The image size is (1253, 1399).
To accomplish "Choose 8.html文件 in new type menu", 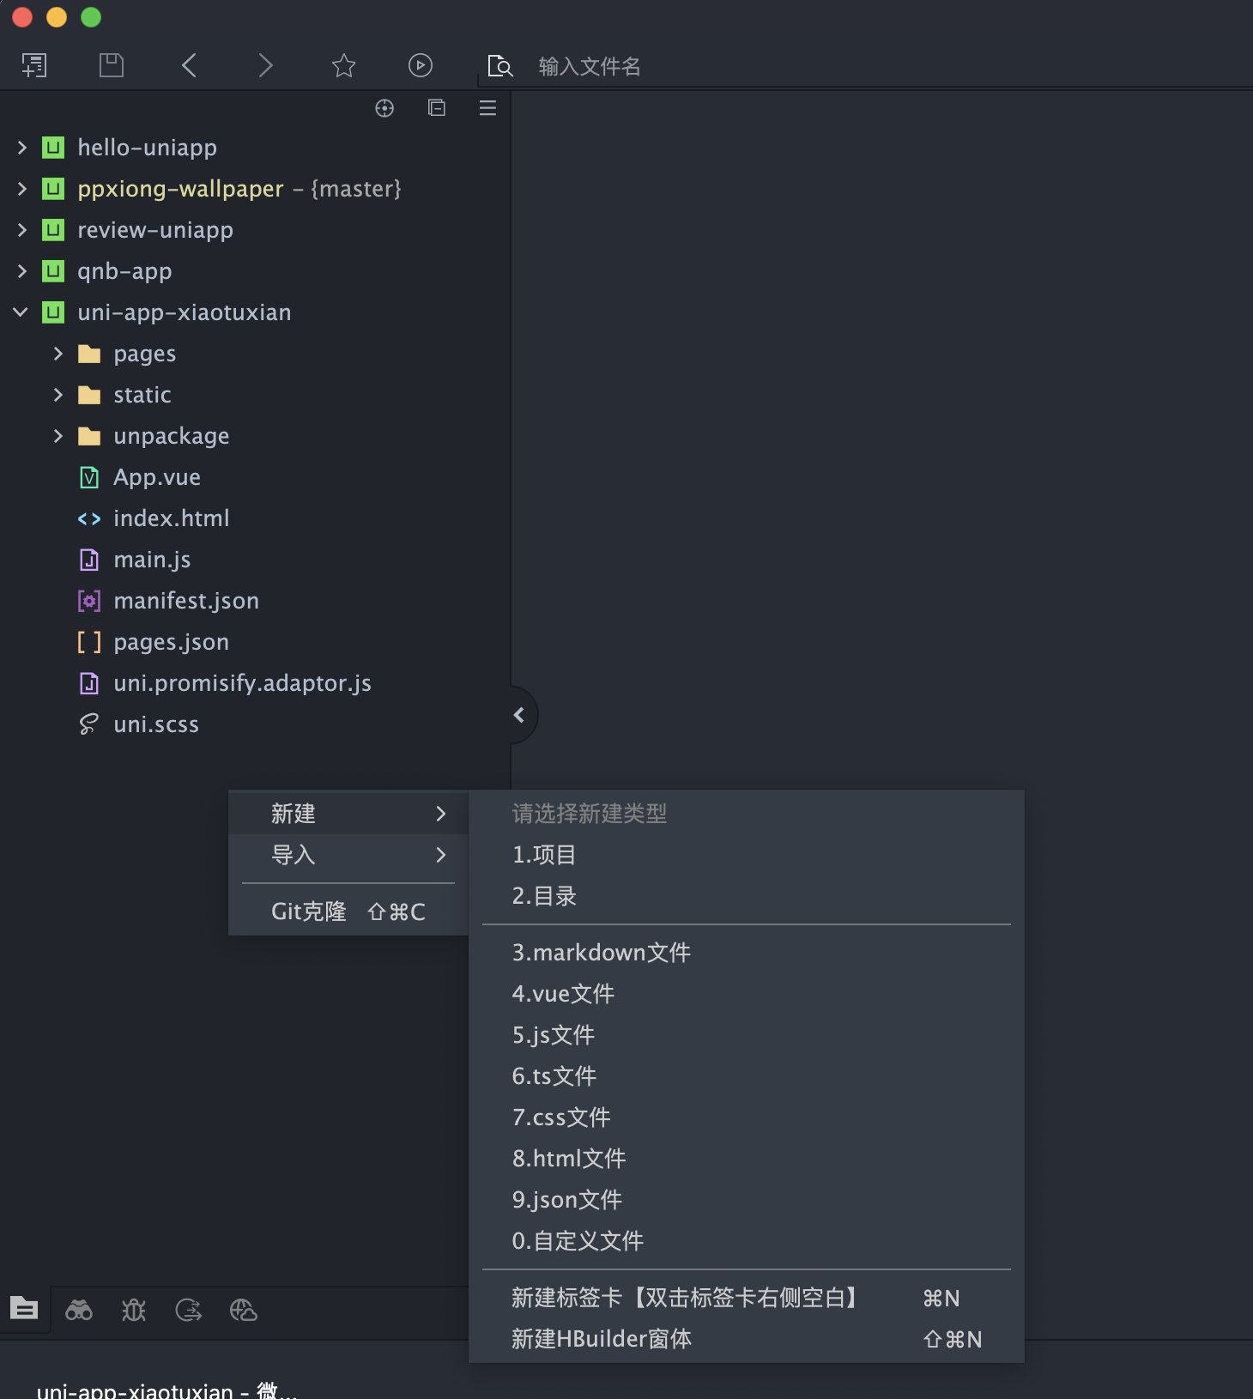I will pos(747,1159).
